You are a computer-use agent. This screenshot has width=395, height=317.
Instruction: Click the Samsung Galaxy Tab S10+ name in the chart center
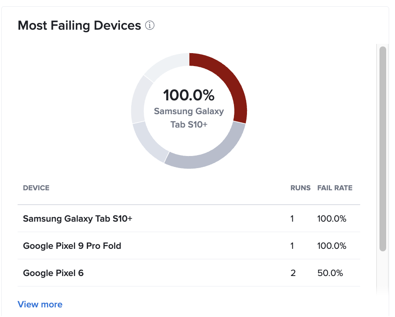189,116
